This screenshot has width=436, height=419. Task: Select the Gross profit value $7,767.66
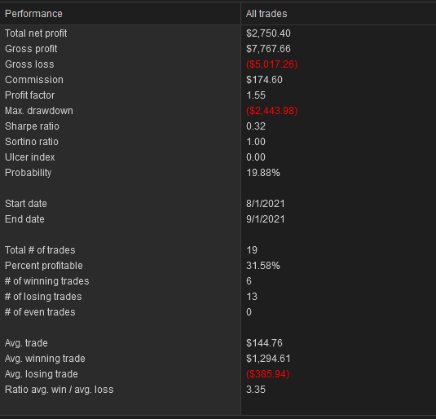268,49
